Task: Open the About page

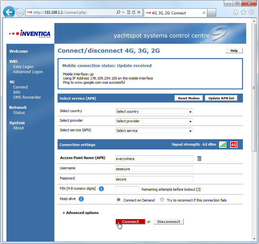Action: pyautogui.click(x=18, y=128)
